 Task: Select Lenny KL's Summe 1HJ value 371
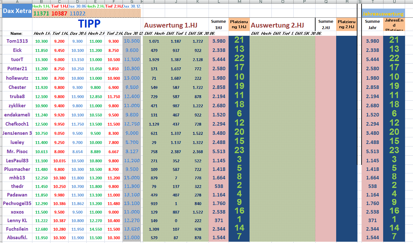coord(218,220)
